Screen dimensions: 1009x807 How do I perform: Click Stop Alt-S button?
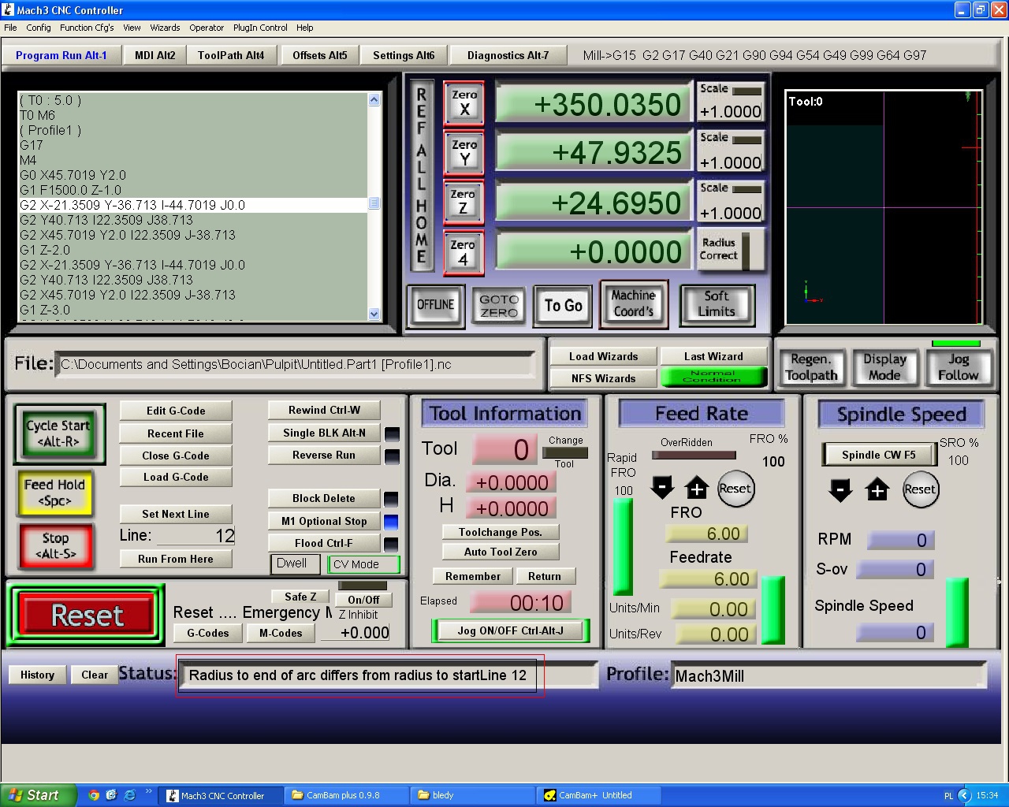55,545
